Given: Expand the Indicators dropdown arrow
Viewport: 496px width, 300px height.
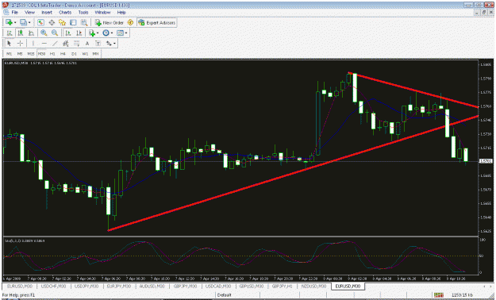Looking at the screenshot, I should (98, 33).
